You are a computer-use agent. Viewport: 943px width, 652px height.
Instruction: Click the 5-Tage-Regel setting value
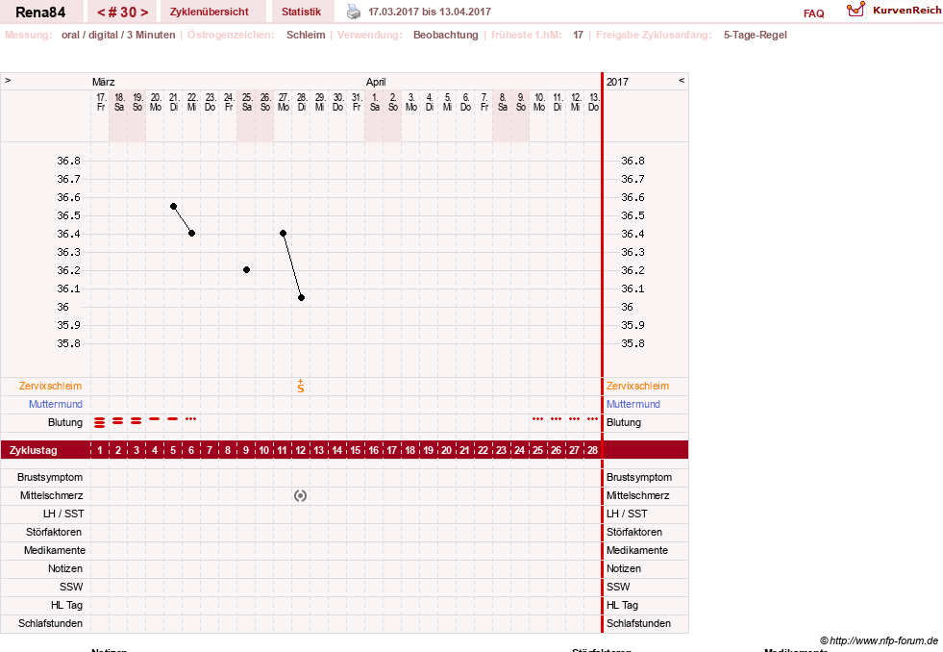[756, 35]
